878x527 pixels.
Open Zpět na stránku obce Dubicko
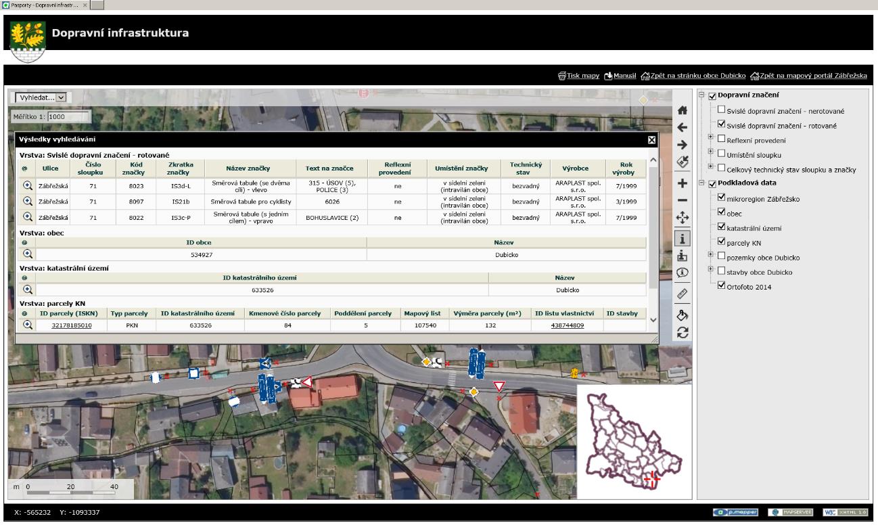693,76
